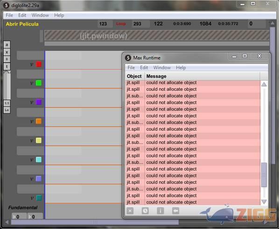Toggle the 'v' marker beside the red swatch

tap(32, 64)
